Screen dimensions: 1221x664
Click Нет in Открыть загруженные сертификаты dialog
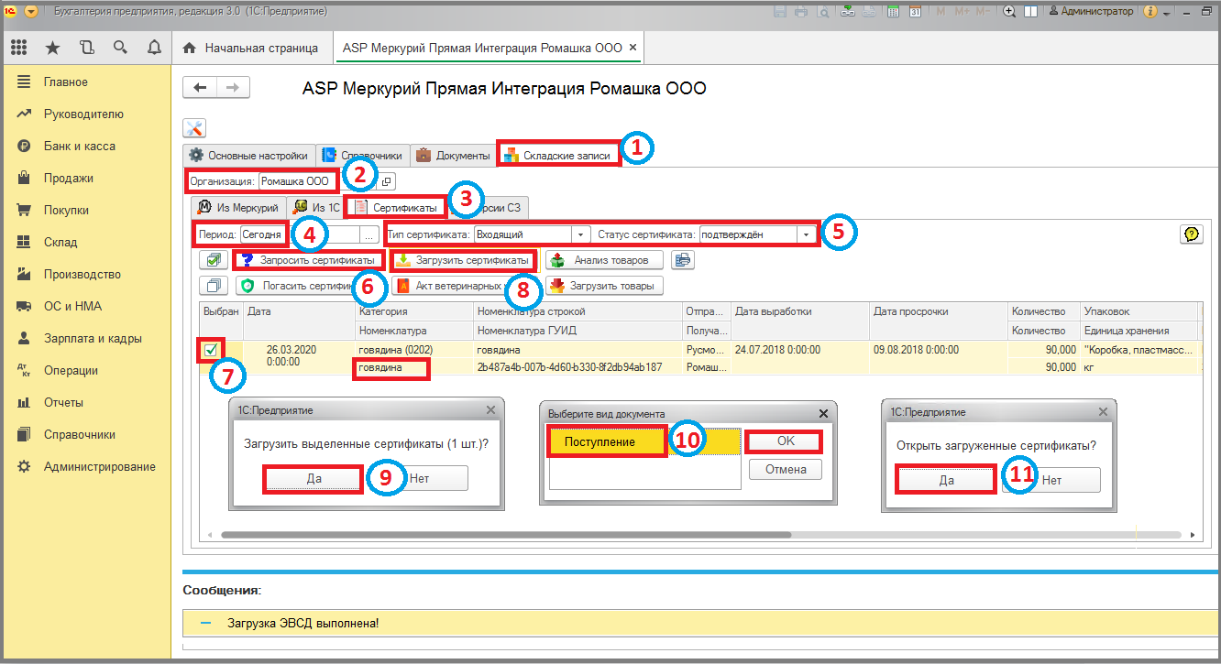click(1051, 480)
